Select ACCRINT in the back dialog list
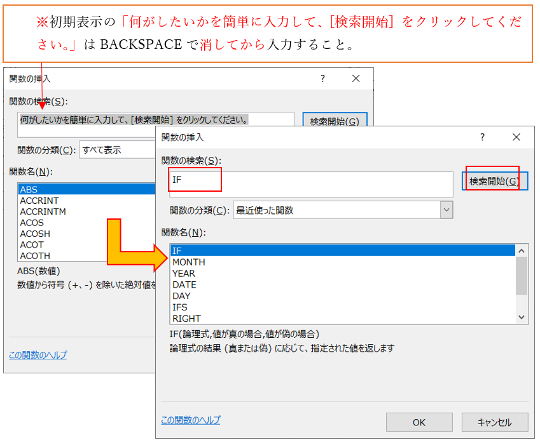Viewport: 540px width, 447px height. pyautogui.click(x=39, y=201)
